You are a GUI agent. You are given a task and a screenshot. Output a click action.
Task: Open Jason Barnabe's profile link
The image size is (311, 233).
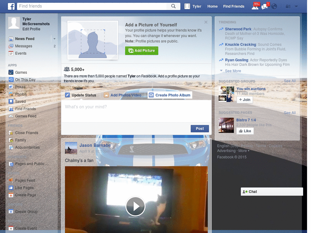(95, 145)
